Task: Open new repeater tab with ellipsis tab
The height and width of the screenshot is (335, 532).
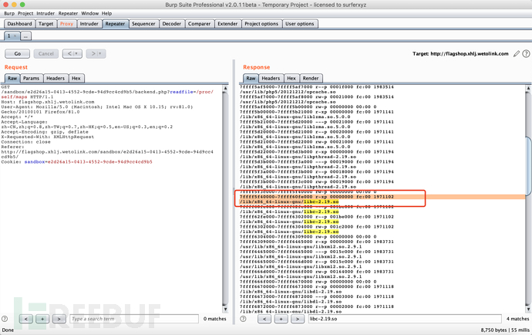Action: click(x=25, y=36)
